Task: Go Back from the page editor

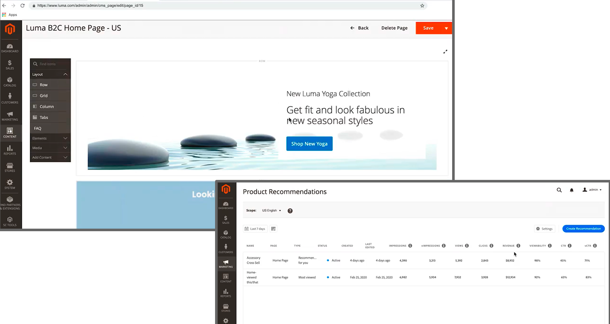Action: click(359, 28)
